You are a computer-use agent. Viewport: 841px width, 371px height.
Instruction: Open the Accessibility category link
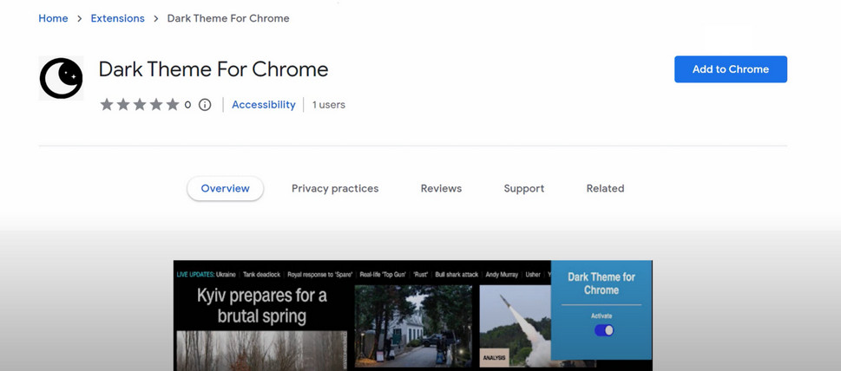coord(263,105)
